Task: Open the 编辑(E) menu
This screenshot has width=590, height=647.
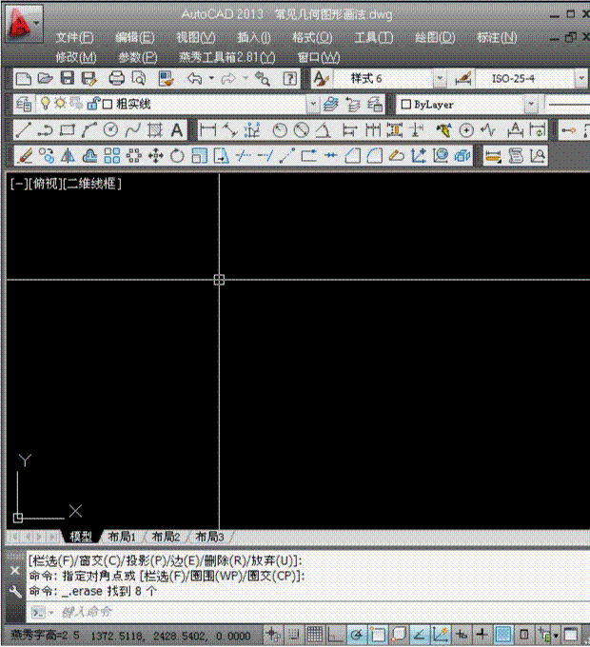Action: (135, 38)
